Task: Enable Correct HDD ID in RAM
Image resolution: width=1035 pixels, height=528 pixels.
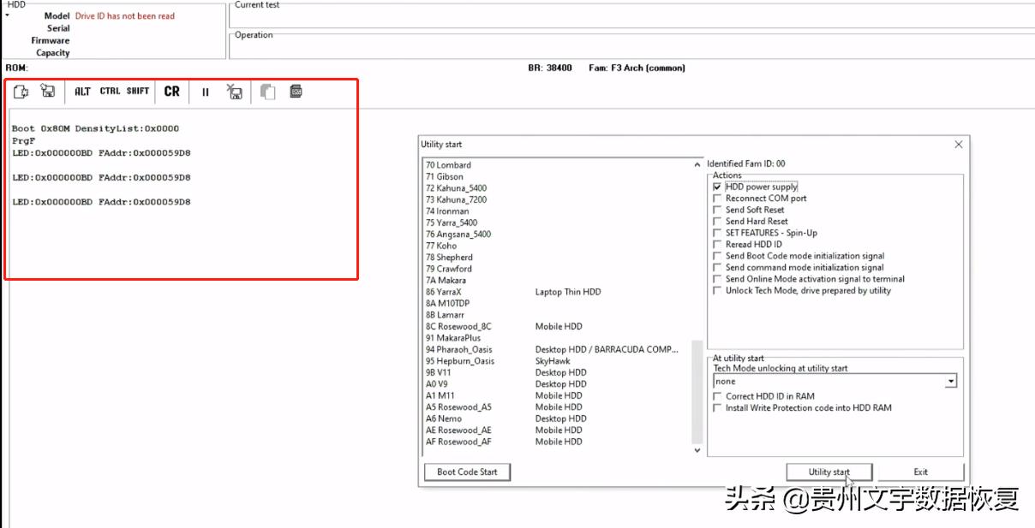Action: (x=717, y=396)
